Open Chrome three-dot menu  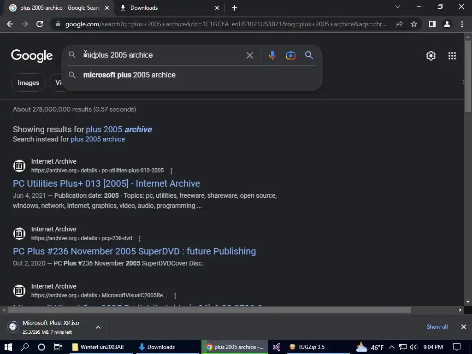pos(462,24)
